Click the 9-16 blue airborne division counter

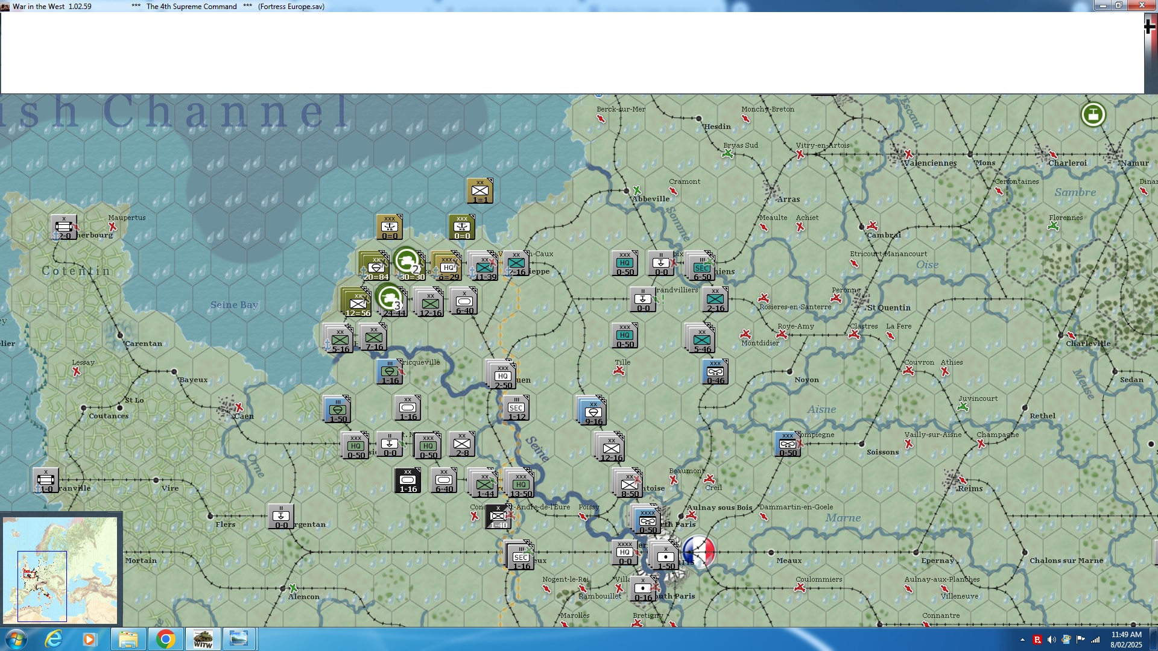click(x=593, y=412)
